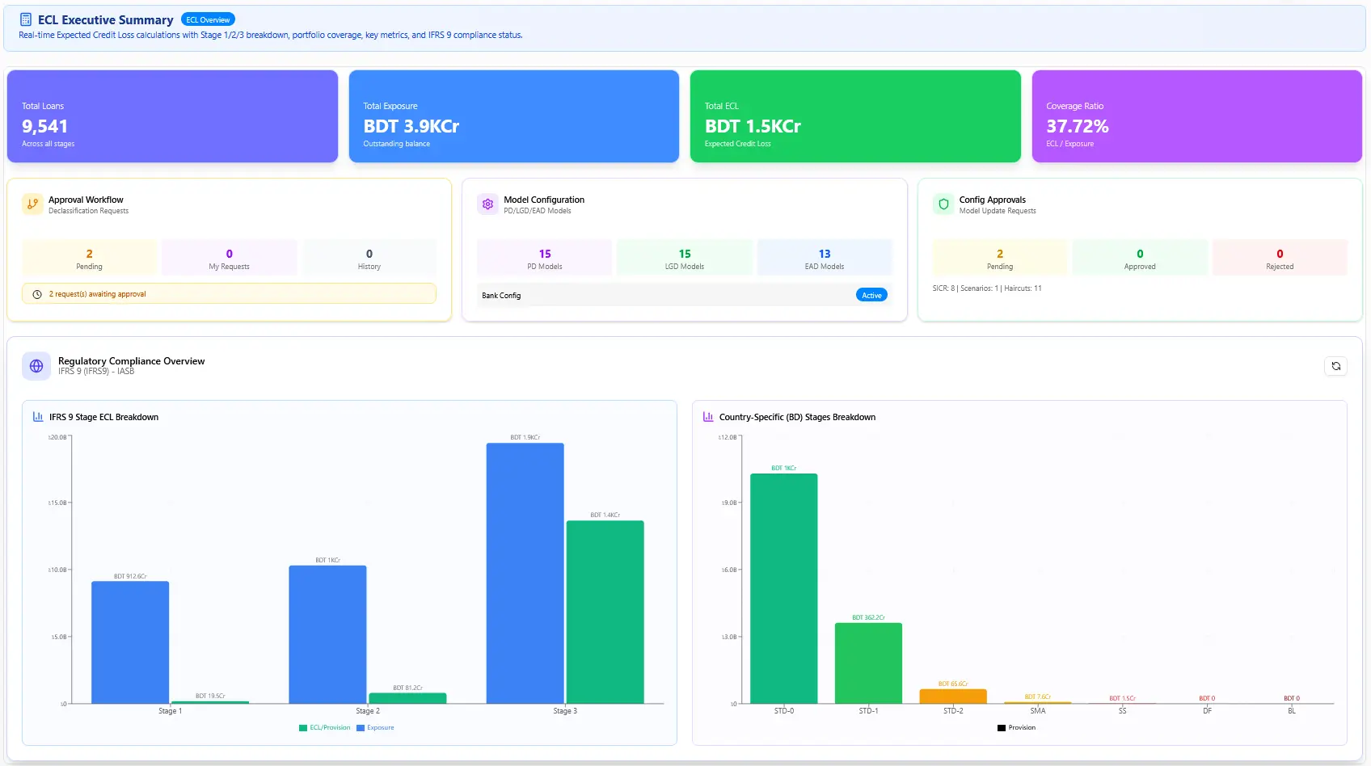Refresh the Regulatory Compliance Overview

(1336, 366)
